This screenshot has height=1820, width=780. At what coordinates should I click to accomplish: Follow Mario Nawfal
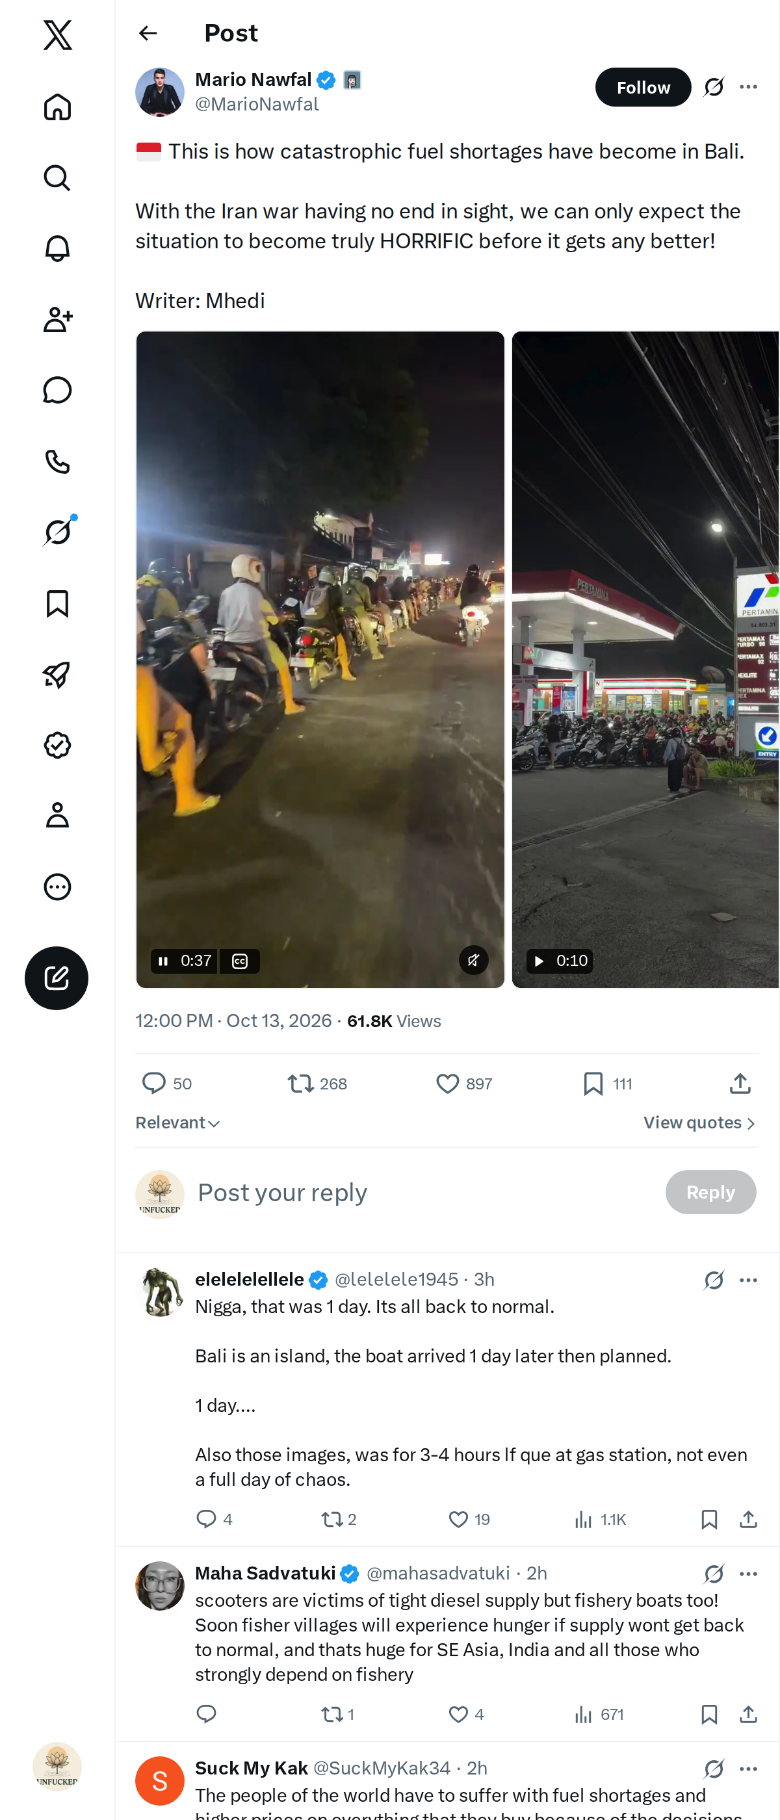pos(643,87)
